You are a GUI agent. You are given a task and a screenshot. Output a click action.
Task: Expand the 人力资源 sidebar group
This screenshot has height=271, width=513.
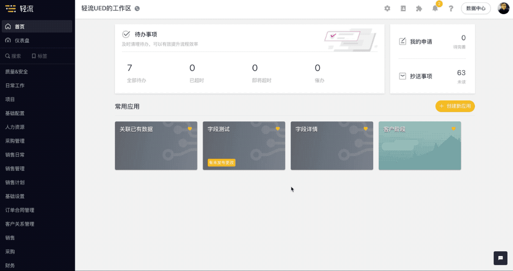tap(15, 127)
